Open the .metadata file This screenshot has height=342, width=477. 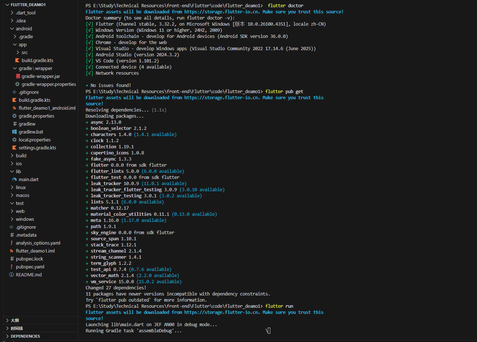pyautogui.click(x=26, y=235)
